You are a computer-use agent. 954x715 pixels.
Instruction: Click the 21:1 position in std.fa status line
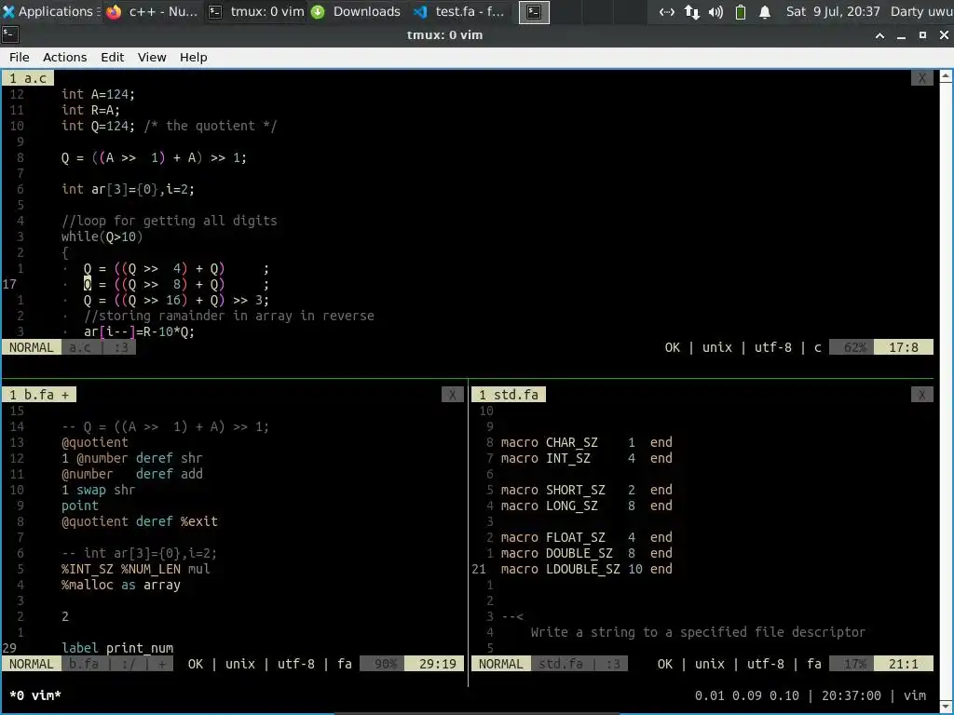[x=904, y=663]
